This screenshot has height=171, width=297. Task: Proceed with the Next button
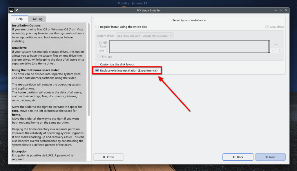pyautogui.click(x=270, y=157)
